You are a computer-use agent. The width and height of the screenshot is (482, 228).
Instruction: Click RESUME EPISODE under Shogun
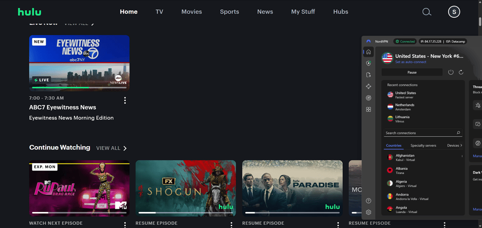coord(156,223)
